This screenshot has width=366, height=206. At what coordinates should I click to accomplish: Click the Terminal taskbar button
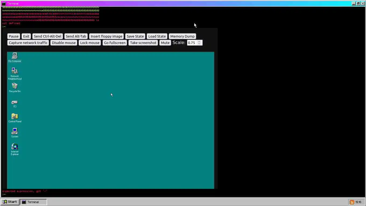point(34,202)
